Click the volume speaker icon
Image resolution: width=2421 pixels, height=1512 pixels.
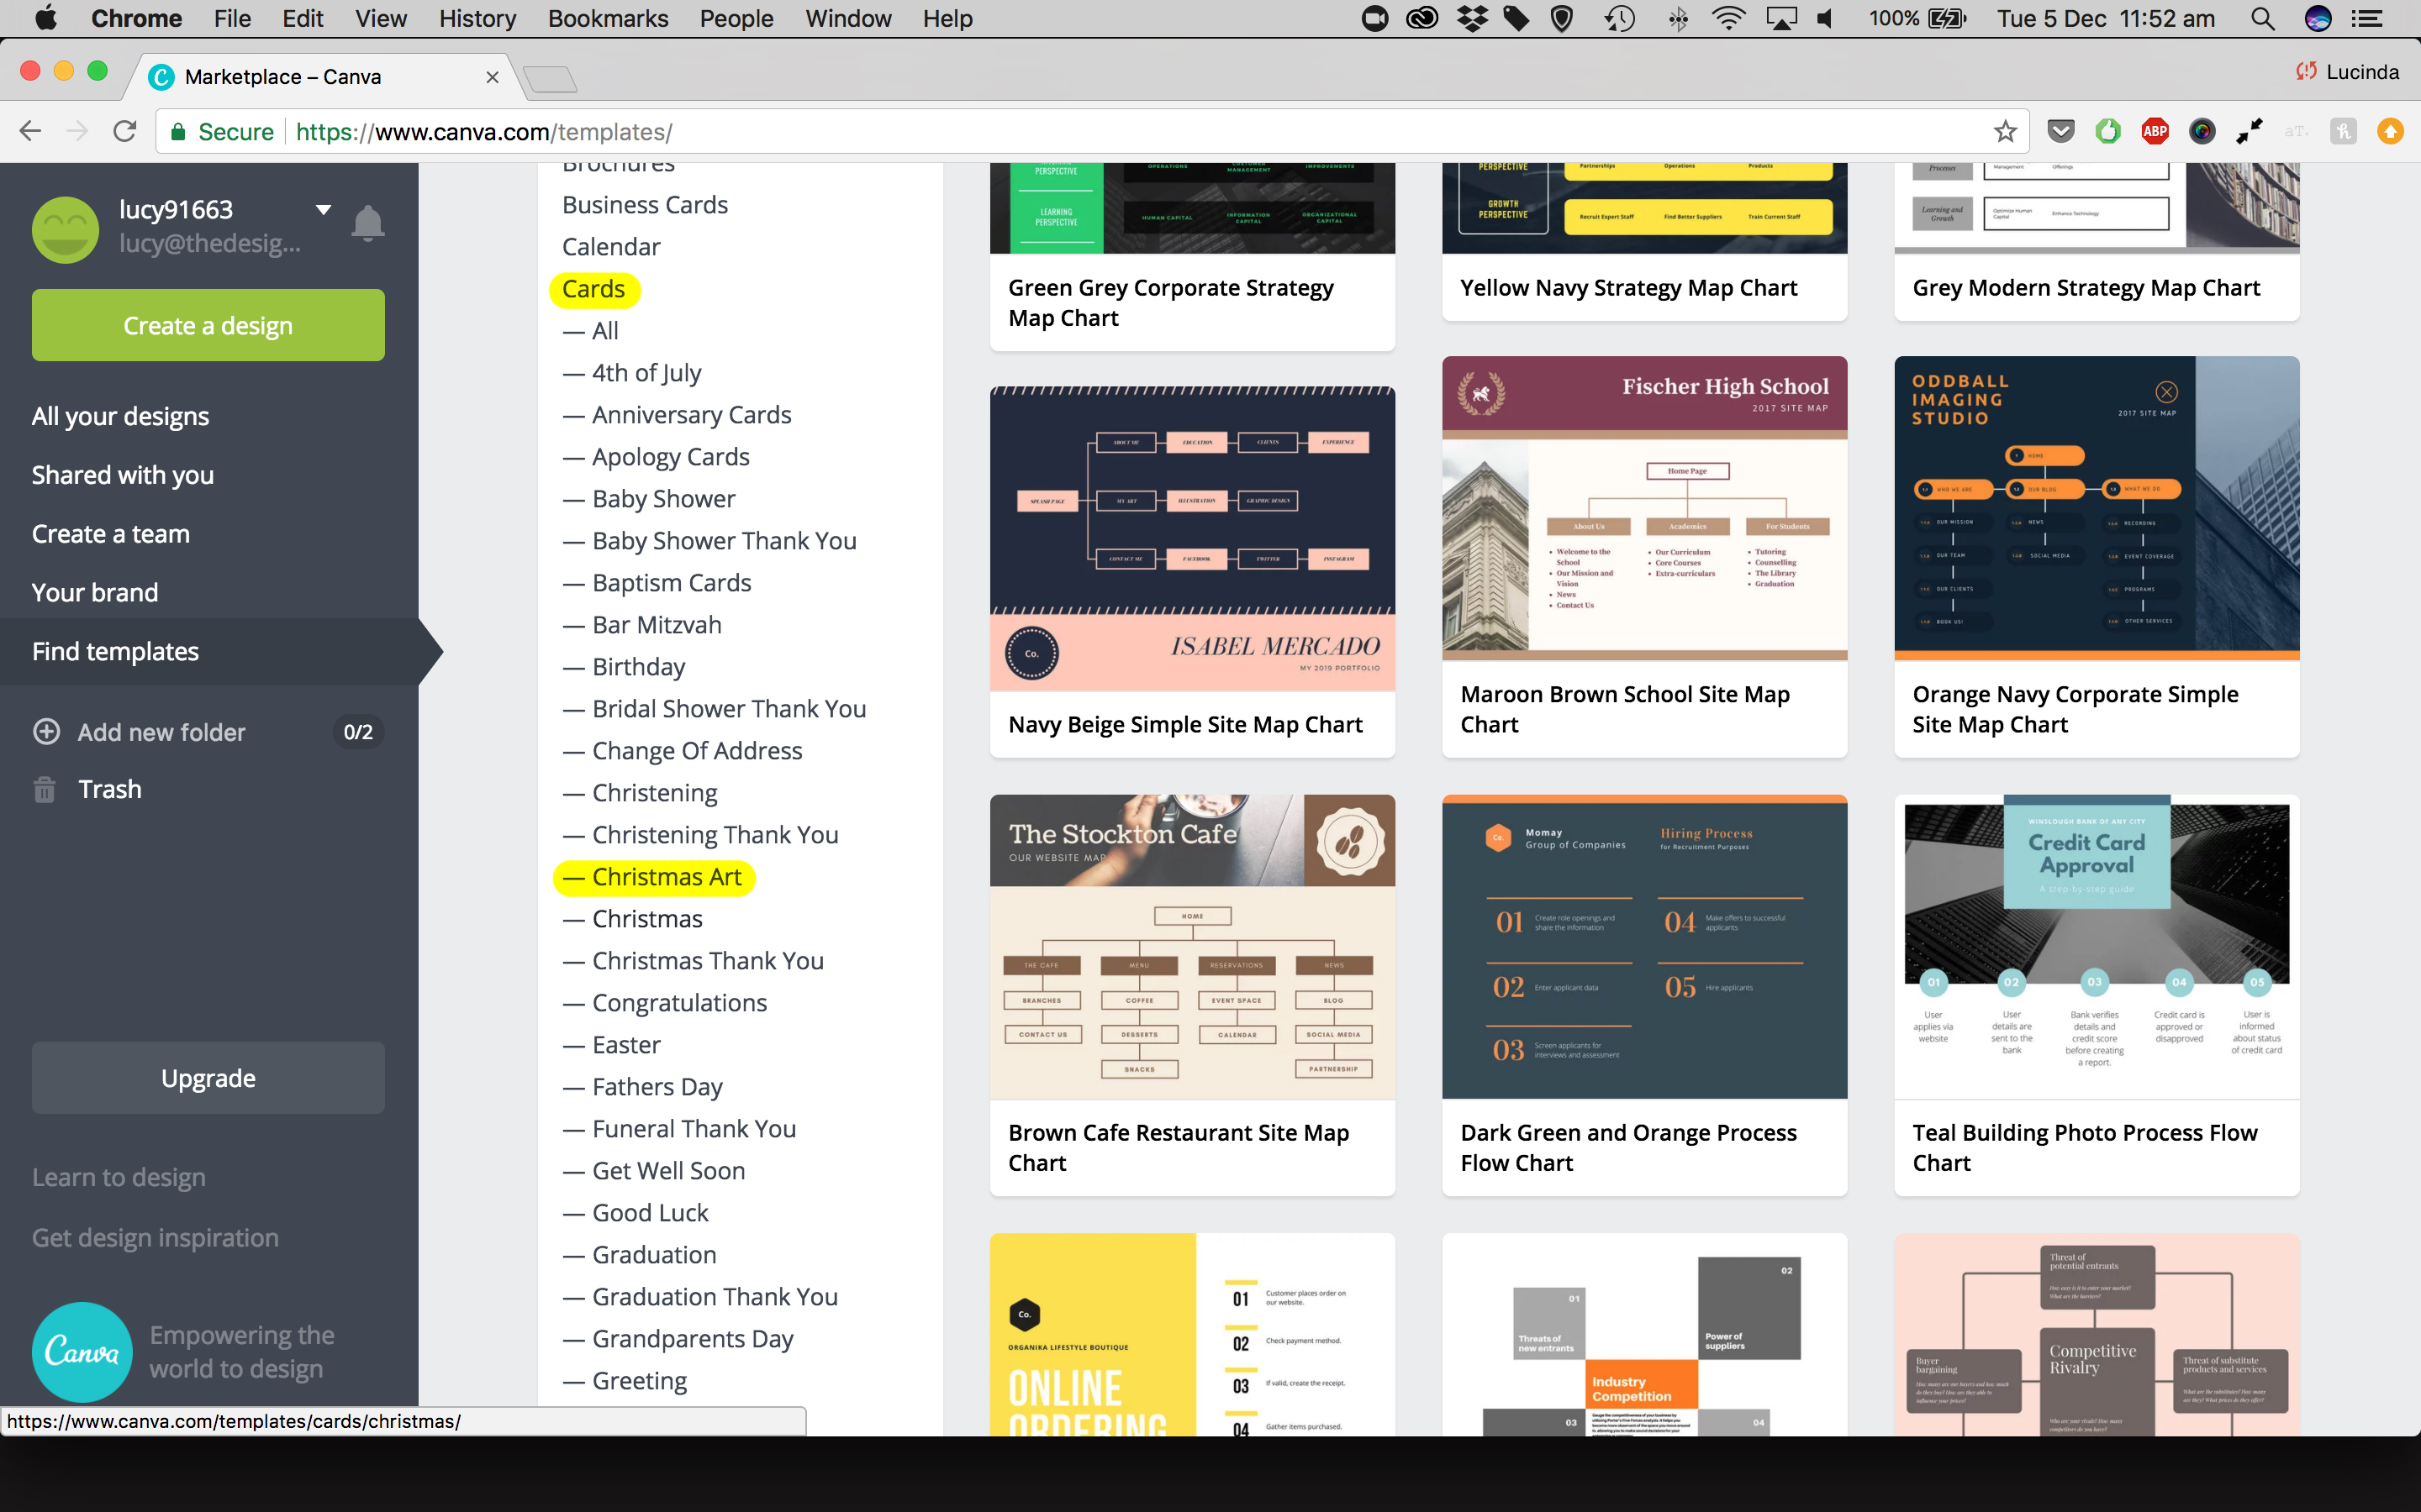1825,19
